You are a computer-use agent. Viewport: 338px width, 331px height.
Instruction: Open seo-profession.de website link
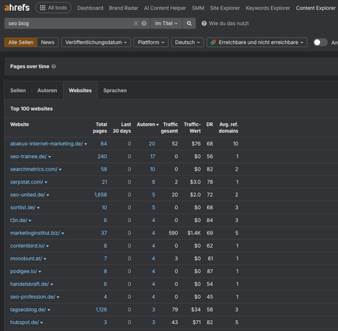pos(33,297)
